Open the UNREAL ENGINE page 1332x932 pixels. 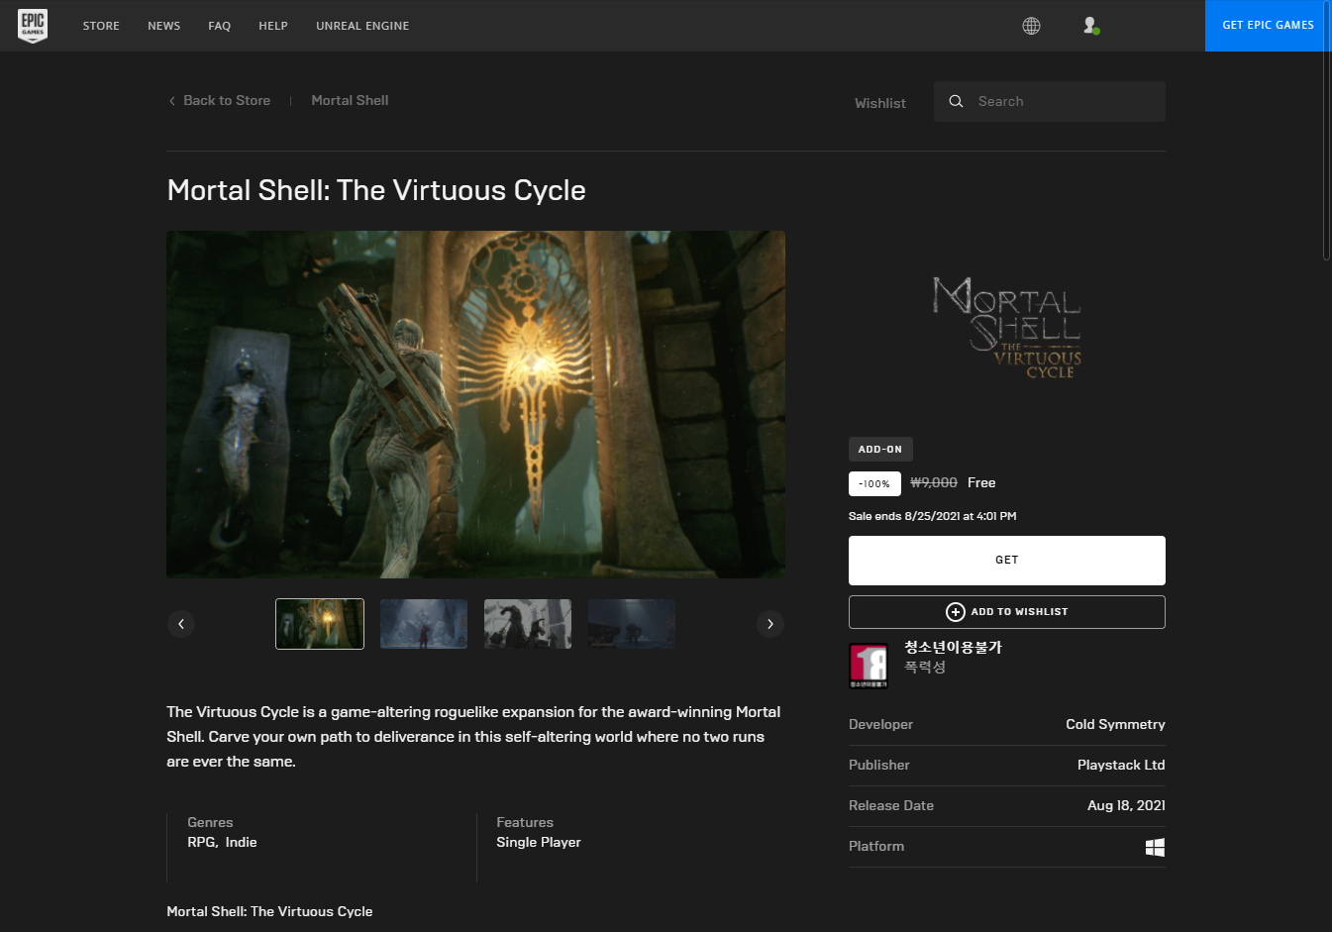(362, 26)
